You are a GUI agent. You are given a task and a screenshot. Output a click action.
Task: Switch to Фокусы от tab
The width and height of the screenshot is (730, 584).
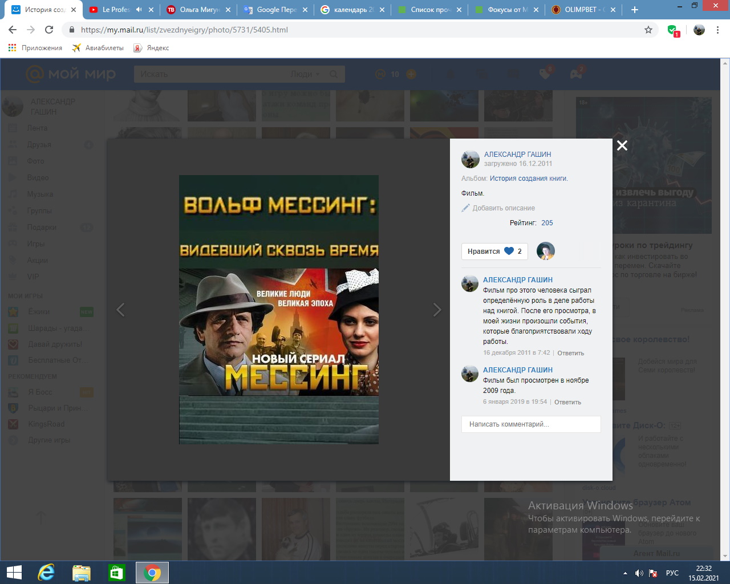pos(506,10)
